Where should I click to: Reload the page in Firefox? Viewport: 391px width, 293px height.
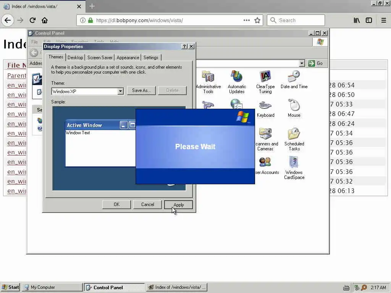point(32,20)
